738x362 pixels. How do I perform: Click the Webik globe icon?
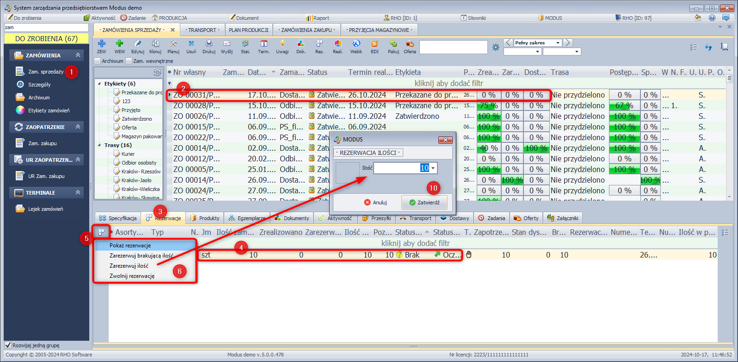[356, 44]
